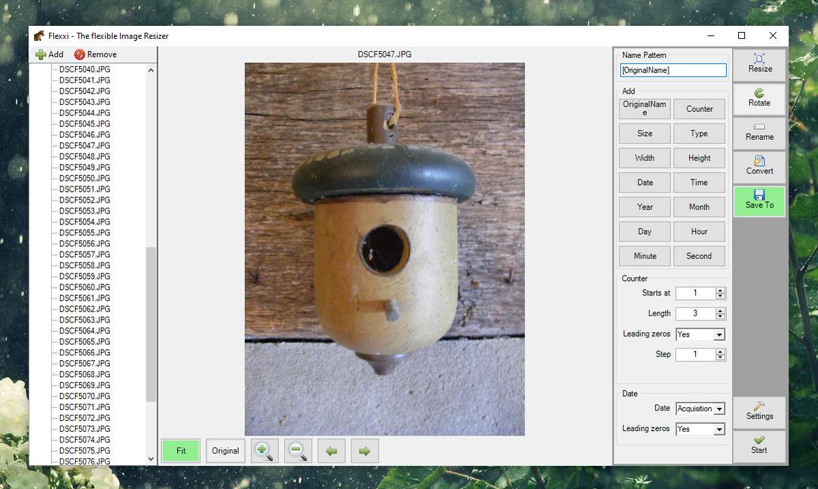Screen dimensions: 818x489
Task: Click the Step number field
Action: pos(695,355)
